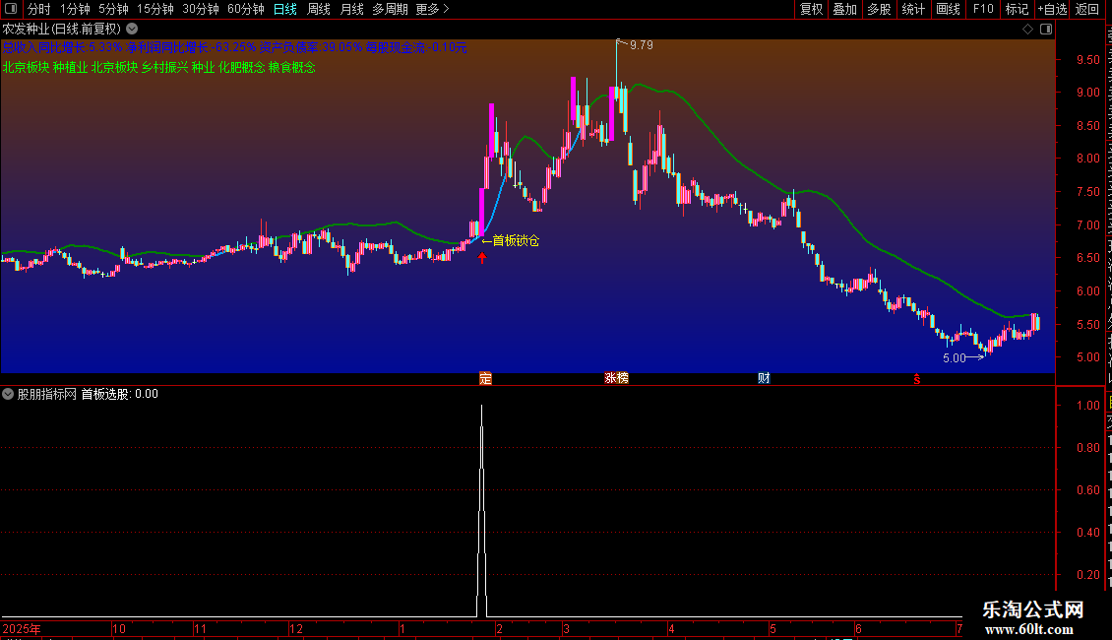1112x640 pixels.
Task: Click the diamond icon above the chart
Action: coord(1027,30)
